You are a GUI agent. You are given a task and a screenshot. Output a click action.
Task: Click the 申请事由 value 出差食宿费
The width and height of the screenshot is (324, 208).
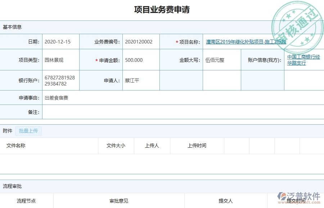coord(56,97)
